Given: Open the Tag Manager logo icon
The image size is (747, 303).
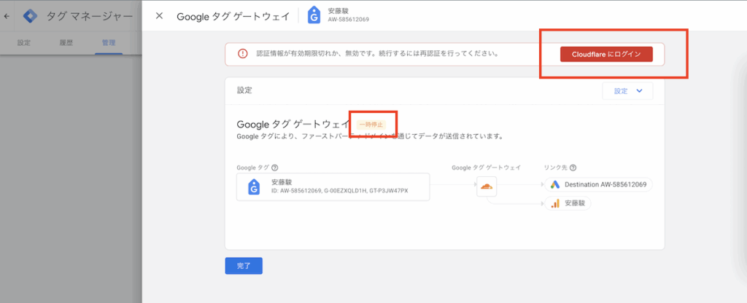Looking at the screenshot, I should click(x=31, y=16).
